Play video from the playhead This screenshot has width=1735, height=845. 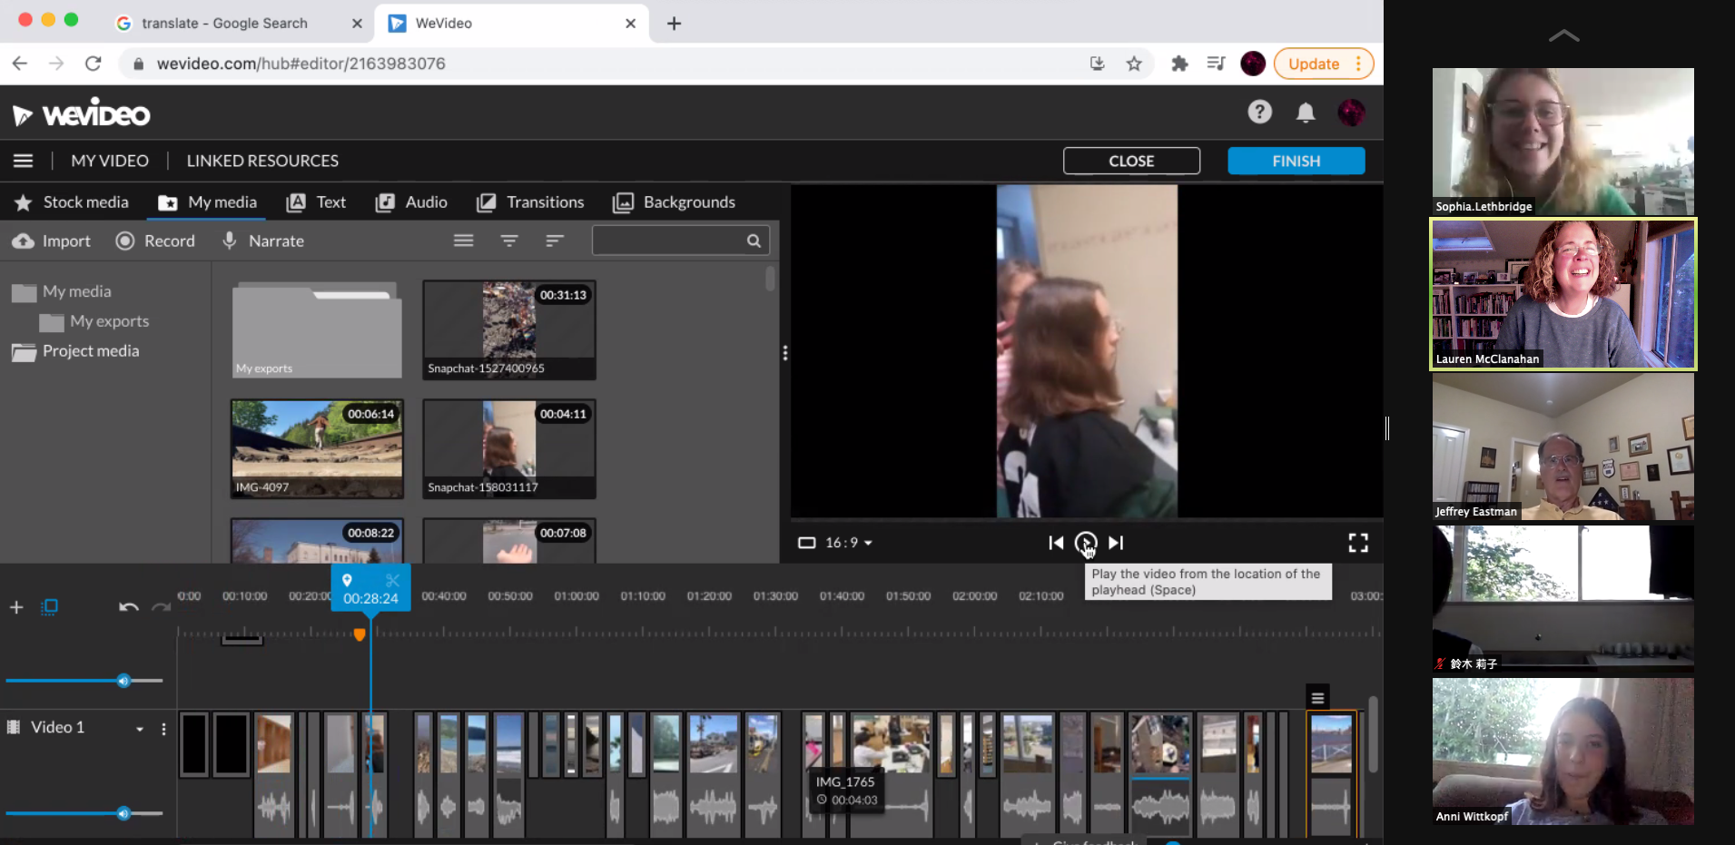click(1086, 543)
